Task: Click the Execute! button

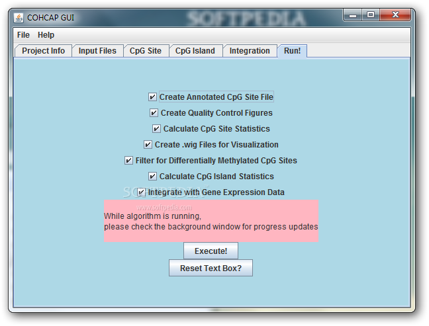Action: click(x=211, y=251)
